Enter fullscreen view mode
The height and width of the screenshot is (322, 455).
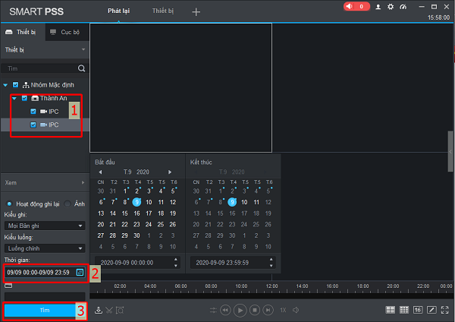pyautogui.click(x=444, y=310)
